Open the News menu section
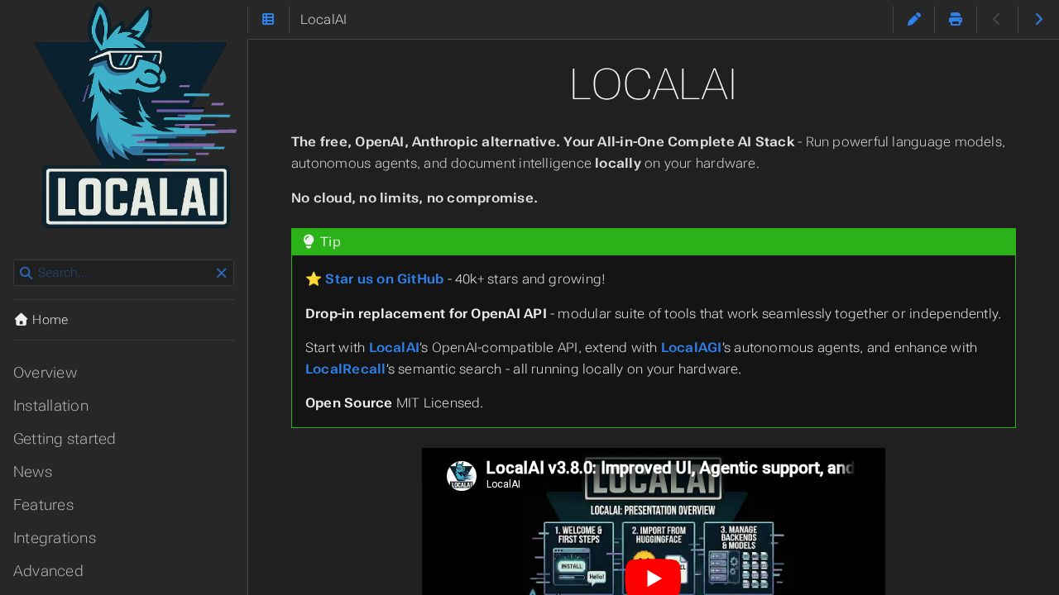Image resolution: width=1059 pixels, height=595 pixels. [32, 472]
